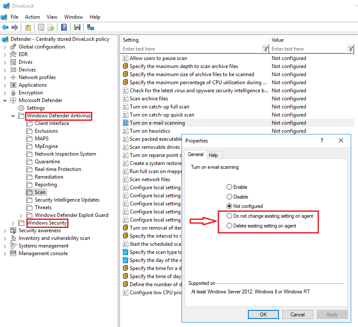
Task: Expand the Global configuration node
Action: pyautogui.click(x=5, y=47)
